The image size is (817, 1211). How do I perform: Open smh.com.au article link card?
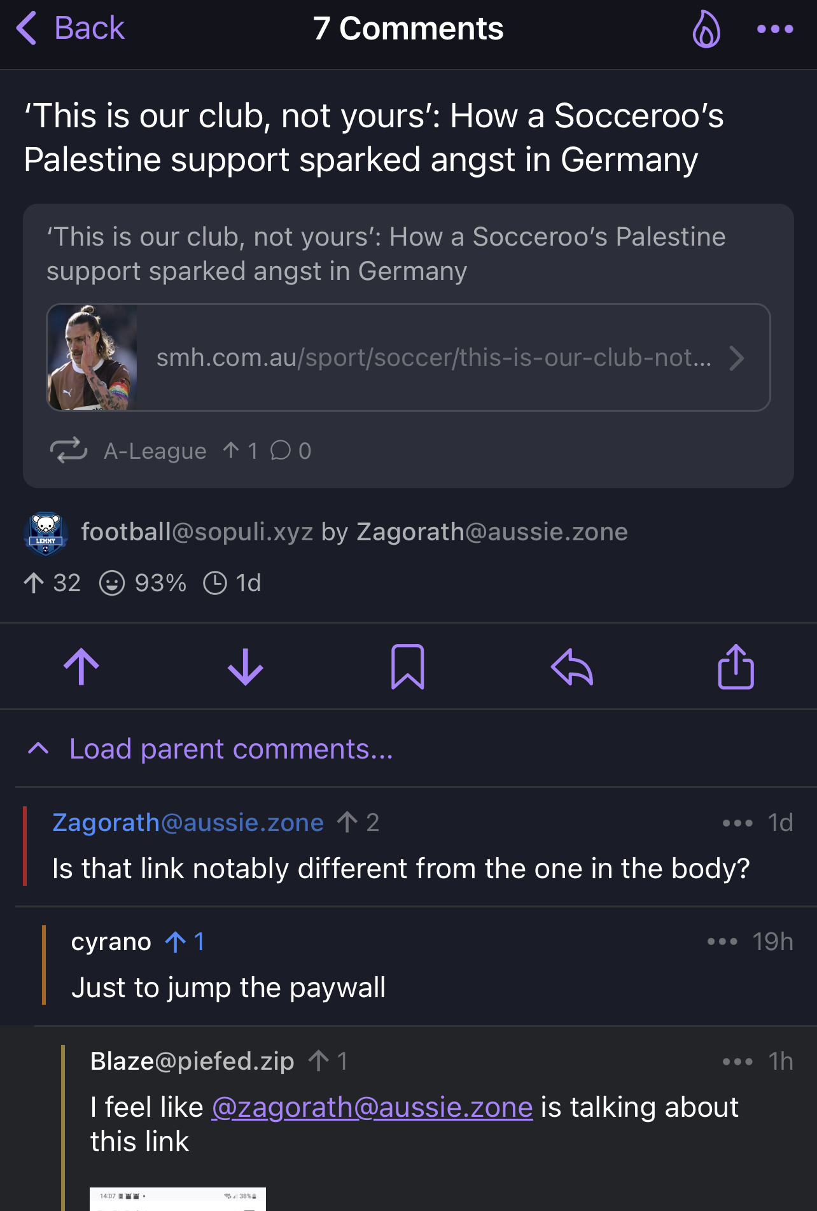pyautogui.click(x=433, y=358)
